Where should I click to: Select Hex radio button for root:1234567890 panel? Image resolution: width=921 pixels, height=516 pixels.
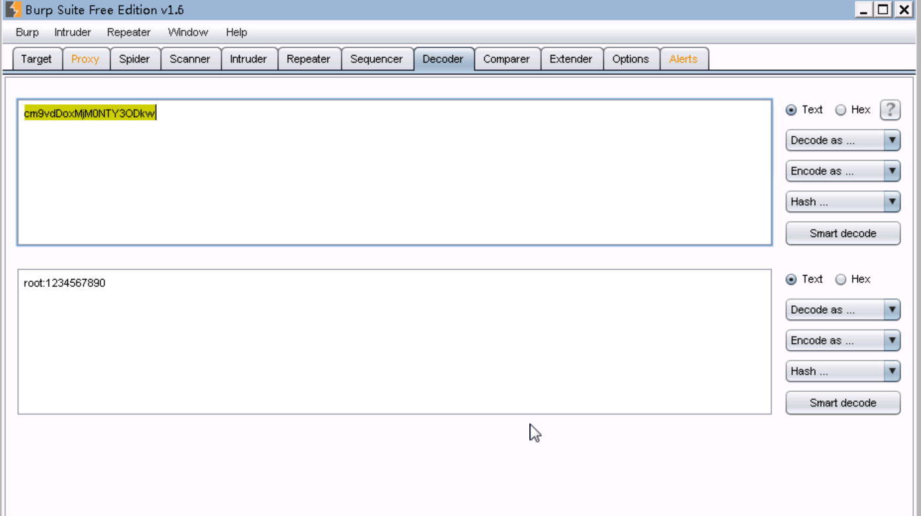coord(841,279)
